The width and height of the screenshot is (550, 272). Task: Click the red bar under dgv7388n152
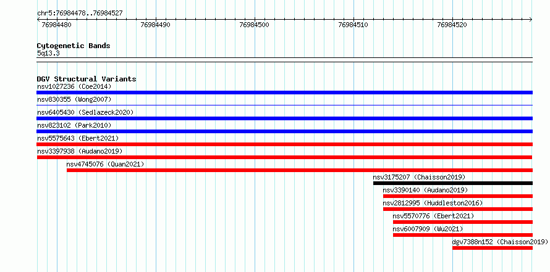point(493,248)
